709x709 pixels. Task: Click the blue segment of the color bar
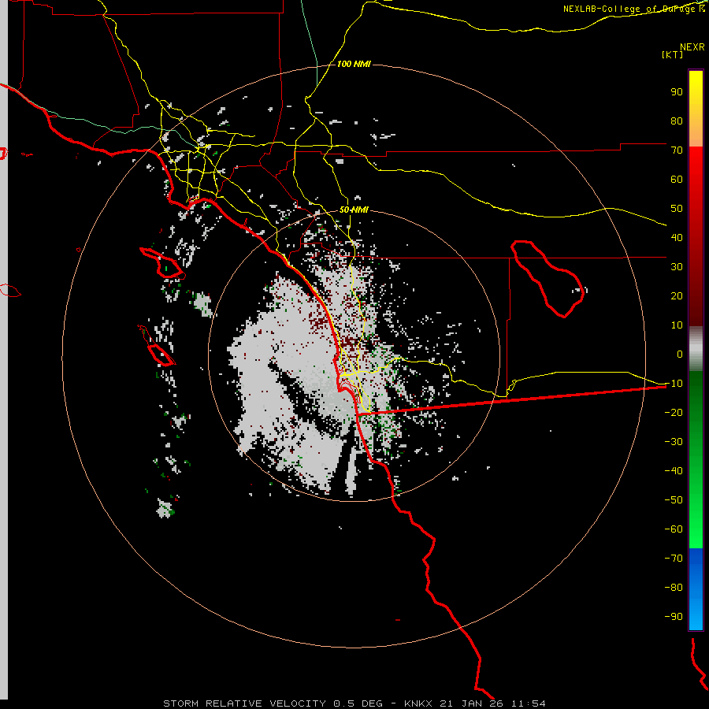[x=696, y=588]
